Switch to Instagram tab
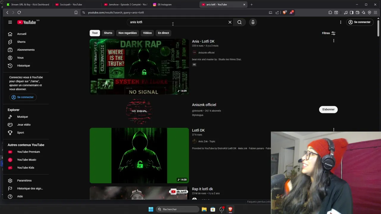This screenshot has width=381, height=214. (175, 4)
